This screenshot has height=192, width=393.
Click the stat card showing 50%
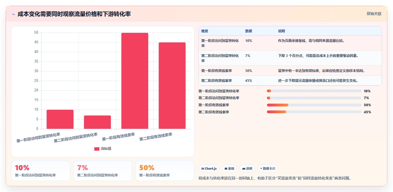(165, 170)
